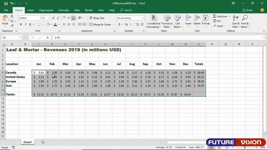
Task: Open Format as Table
Action: click(167, 22)
